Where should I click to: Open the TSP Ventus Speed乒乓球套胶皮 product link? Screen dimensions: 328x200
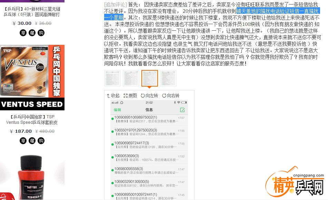(x=32, y=119)
